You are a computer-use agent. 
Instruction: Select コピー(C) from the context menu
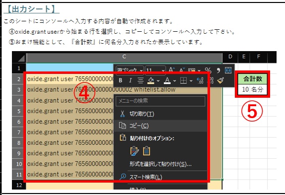click(160, 126)
